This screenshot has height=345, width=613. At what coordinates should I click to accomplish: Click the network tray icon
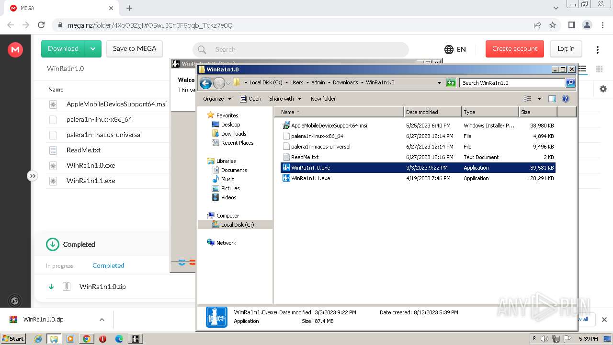pyautogui.click(x=556, y=339)
